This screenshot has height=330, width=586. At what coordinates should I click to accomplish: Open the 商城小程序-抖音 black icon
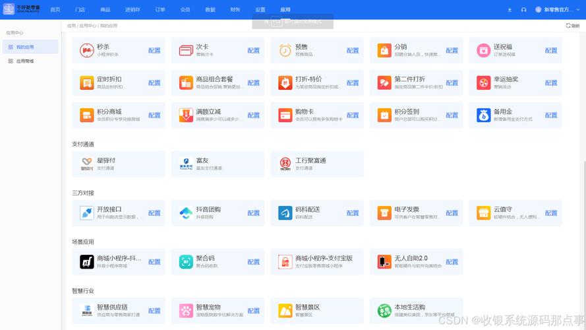tap(87, 262)
